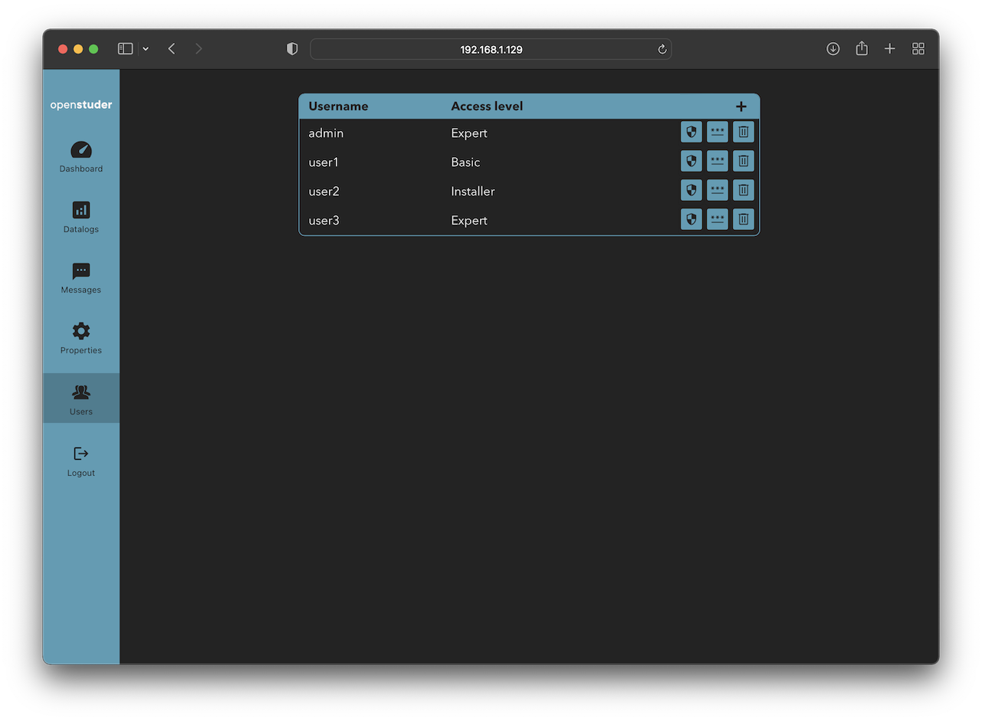Click the shield icon for user1
Image resolution: width=982 pixels, height=721 pixels.
click(x=691, y=161)
